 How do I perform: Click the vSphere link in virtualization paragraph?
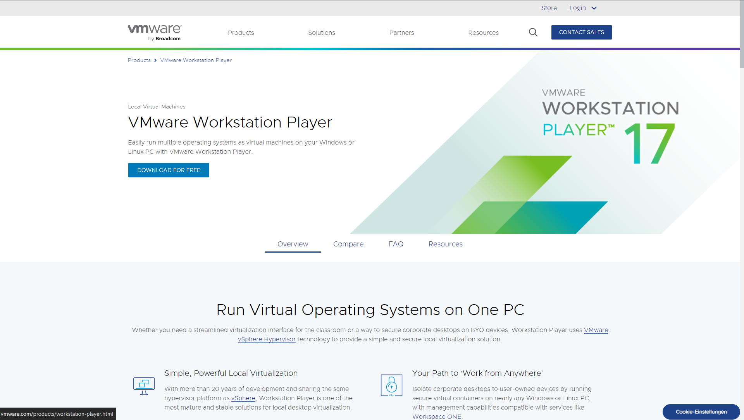click(x=243, y=398)
